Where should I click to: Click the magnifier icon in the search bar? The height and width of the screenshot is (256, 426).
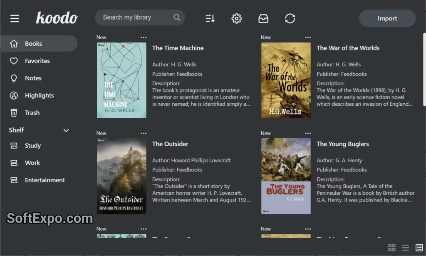[x=177, y=17]
